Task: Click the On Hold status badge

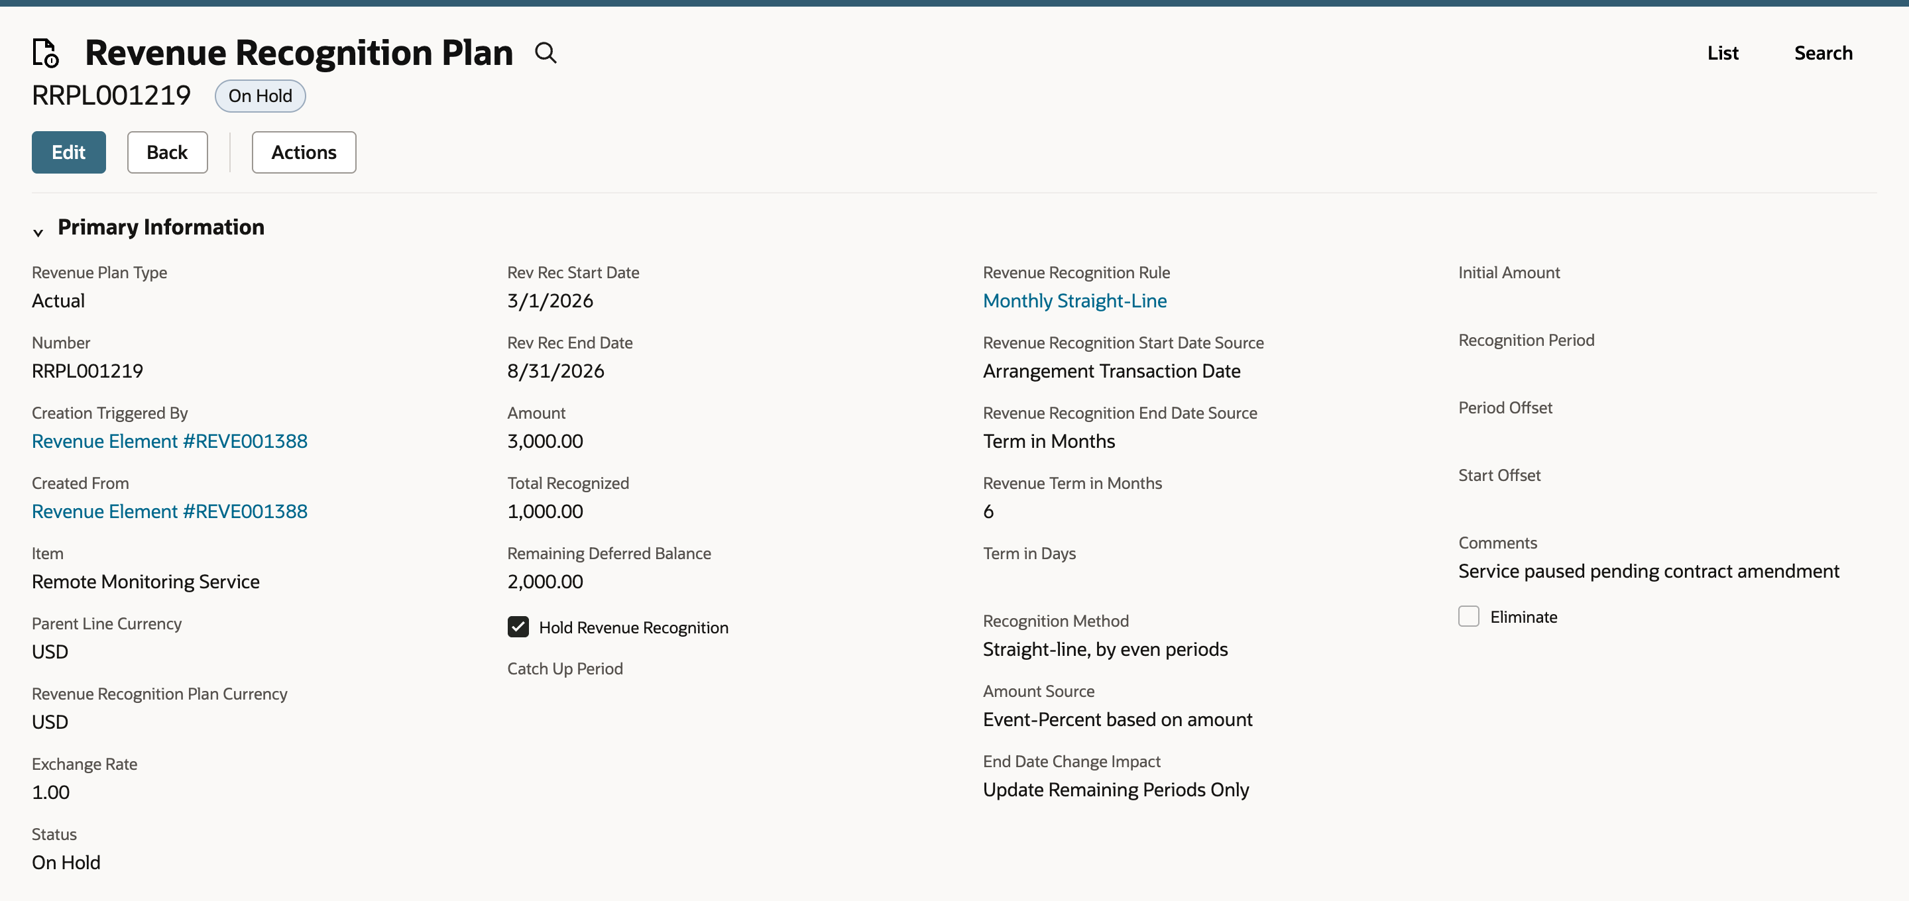Action: [260, 96]
